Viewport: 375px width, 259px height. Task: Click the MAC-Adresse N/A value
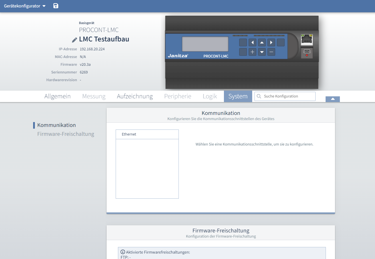tap(83, 57)
